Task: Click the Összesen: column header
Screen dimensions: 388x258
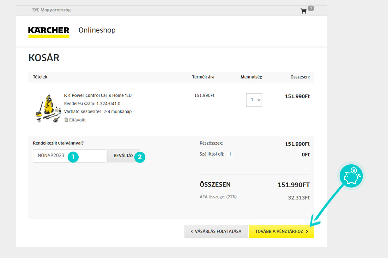Action: pos(300,77)
